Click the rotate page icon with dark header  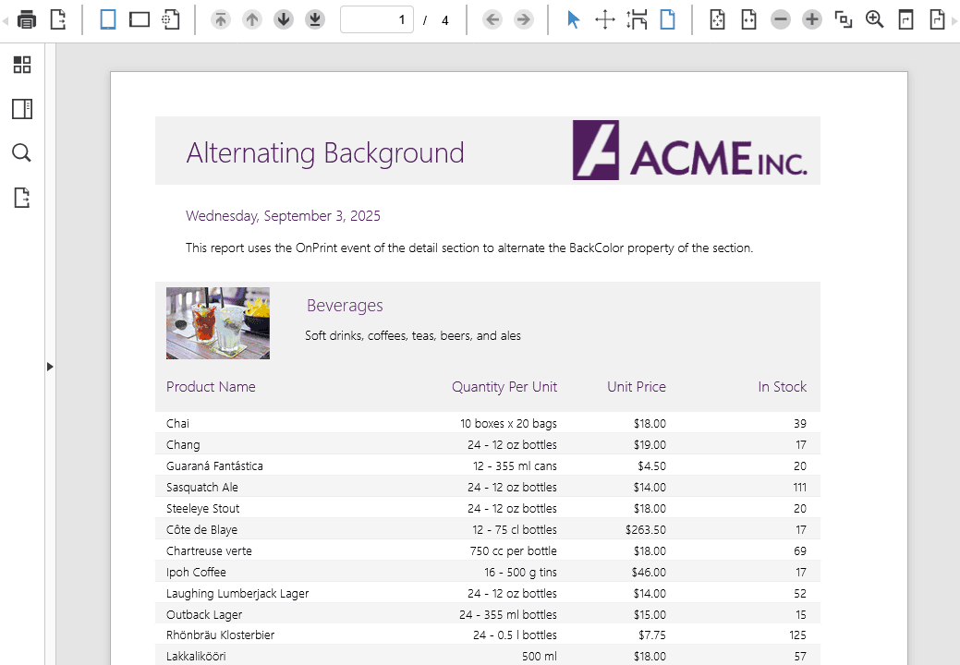[x=906, y=19]
